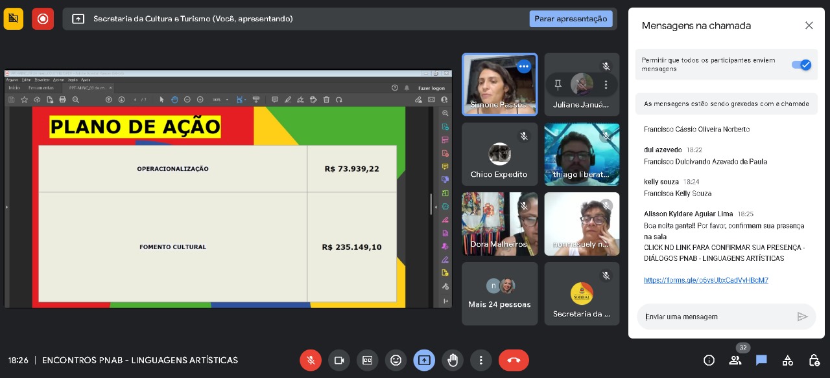830x378 pixels.
Task: Toggle closed captions button
Action: [x=368, y=361]
